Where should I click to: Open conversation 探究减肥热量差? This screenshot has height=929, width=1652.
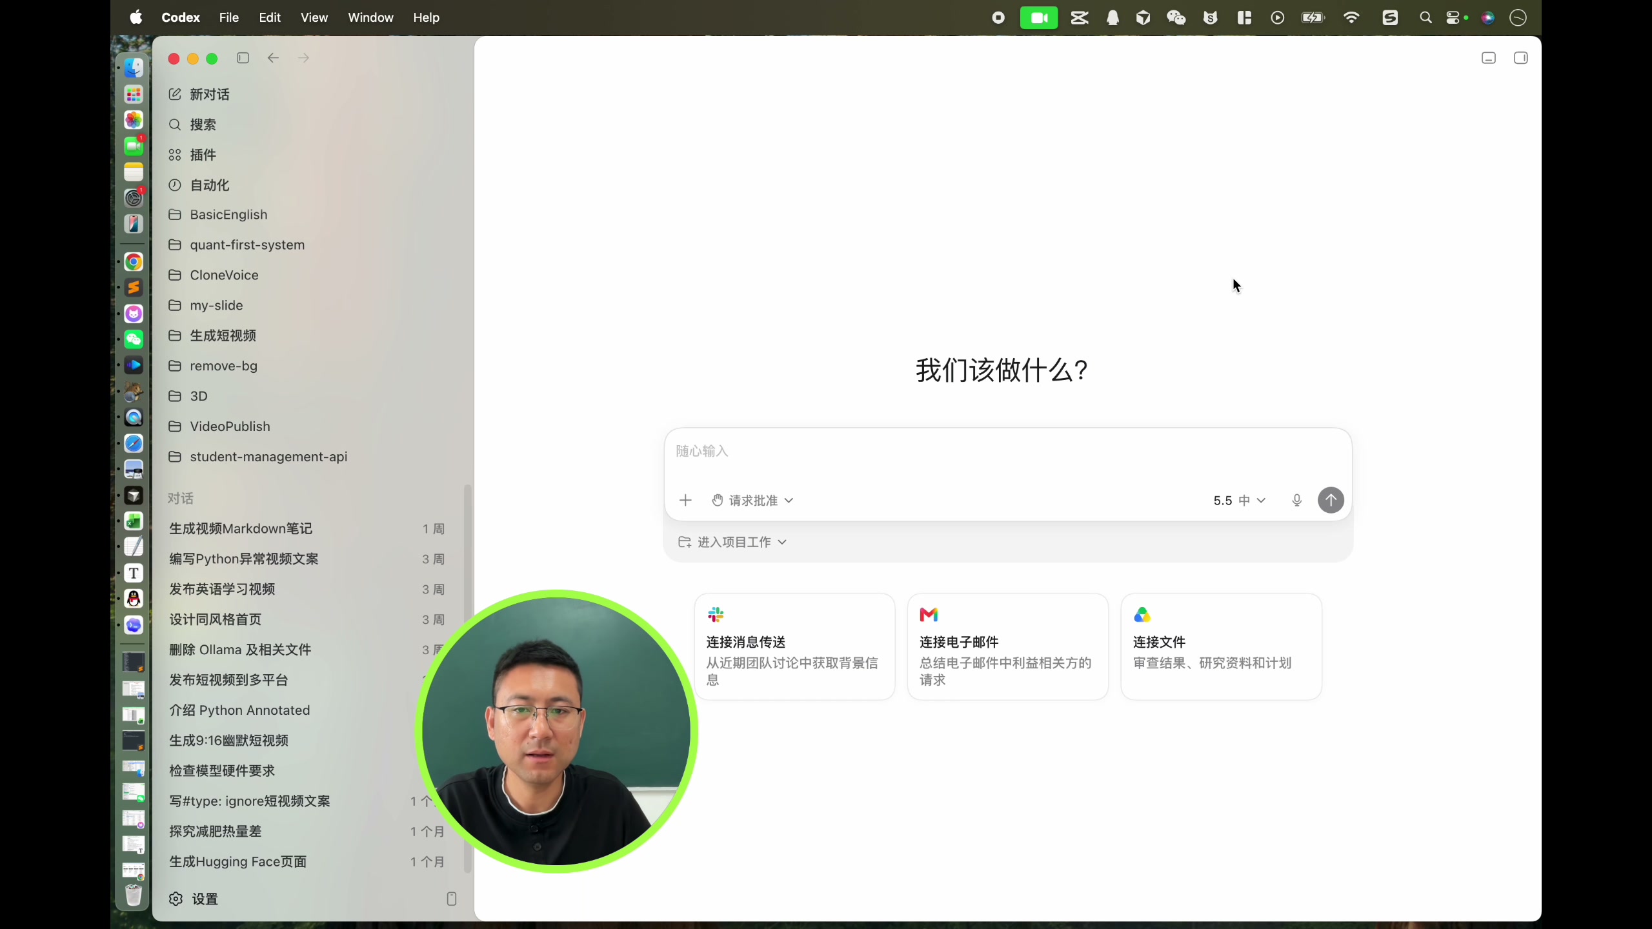coord(307,832)
